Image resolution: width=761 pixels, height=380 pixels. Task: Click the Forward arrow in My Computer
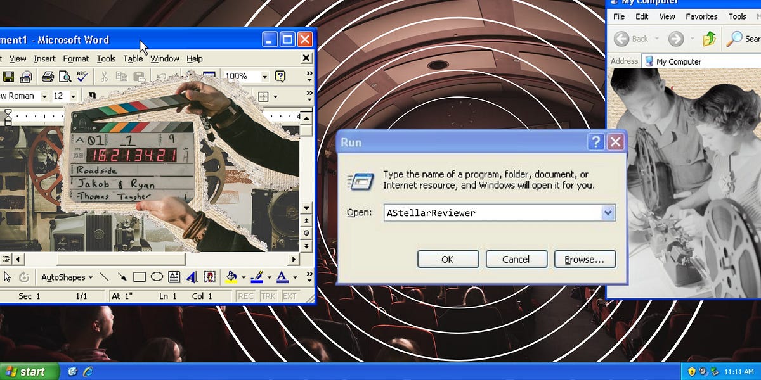[676, 39]
